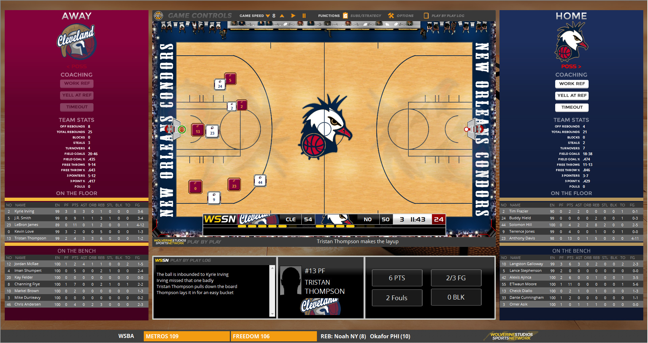This screenshot has width=648, height=343.
Task: Click the home team Yell At Ref button
Action: coord(572,95)
